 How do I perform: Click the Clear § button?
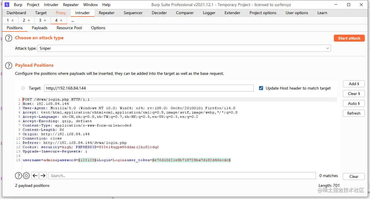tap(354, 94)
